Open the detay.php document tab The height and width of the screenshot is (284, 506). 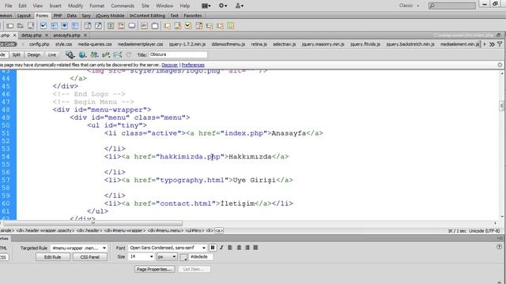click(32, 35)
